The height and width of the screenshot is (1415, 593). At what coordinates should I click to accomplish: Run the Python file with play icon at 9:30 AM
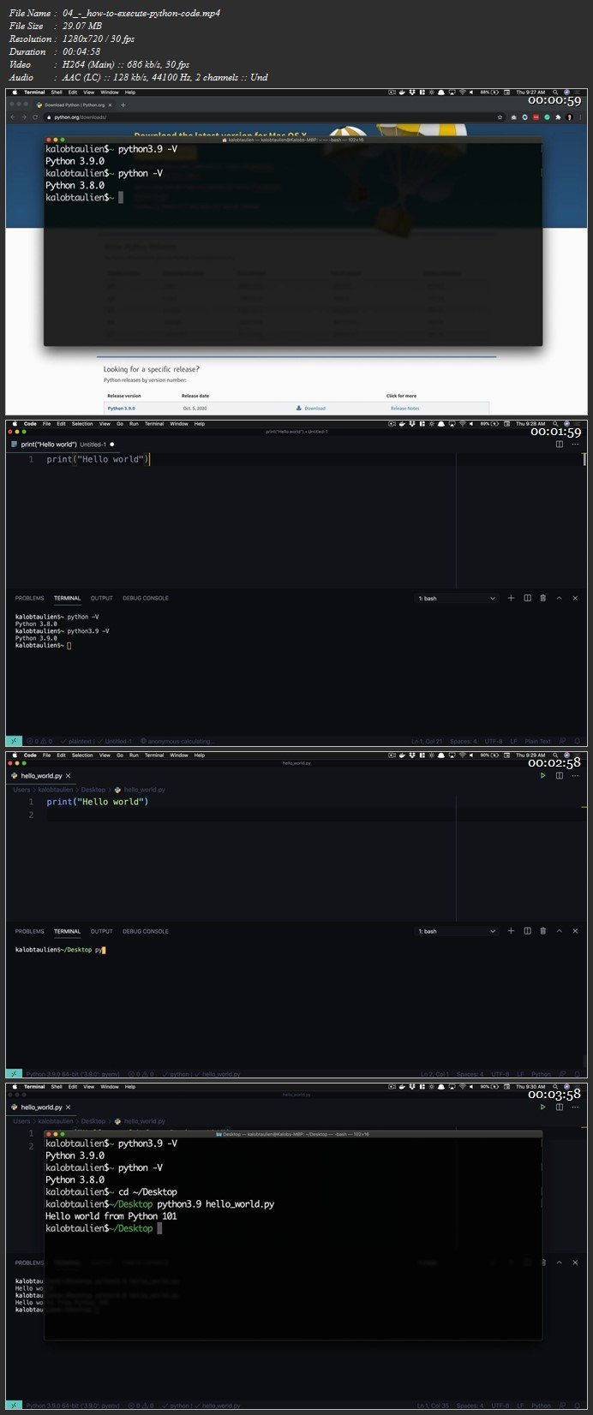[543, 1107]
